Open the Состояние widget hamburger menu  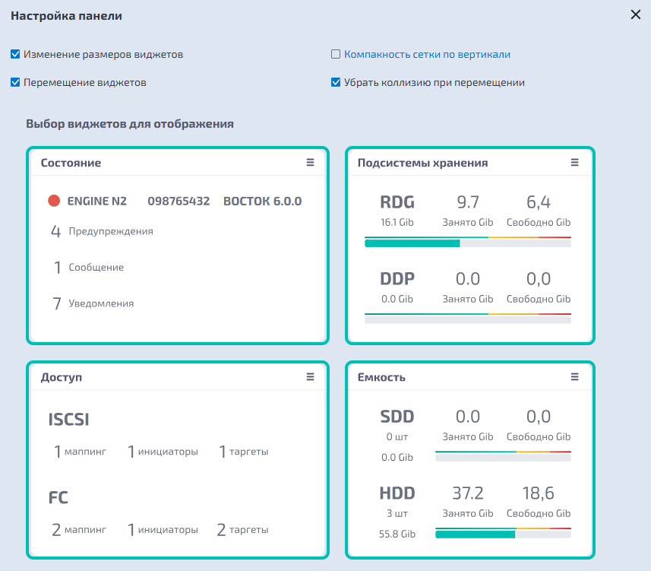[310, 163]
